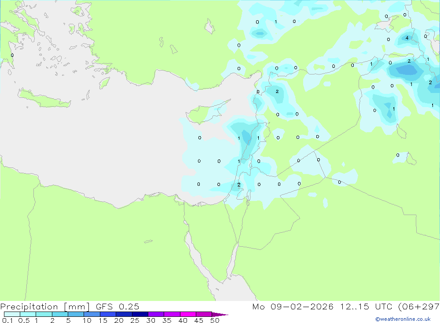Pick the 5–10 mm legend color
The height and width of the screenshot is (323, 440).
(x=76, y=314)
